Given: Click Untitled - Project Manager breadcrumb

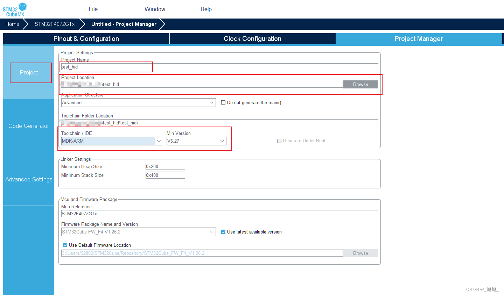Looking at the screenshot, I should coord(124,24).
